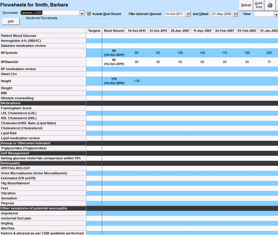Click the 14-Oct-2011 column header
278x235 pixels.
[x=137, y=31]
